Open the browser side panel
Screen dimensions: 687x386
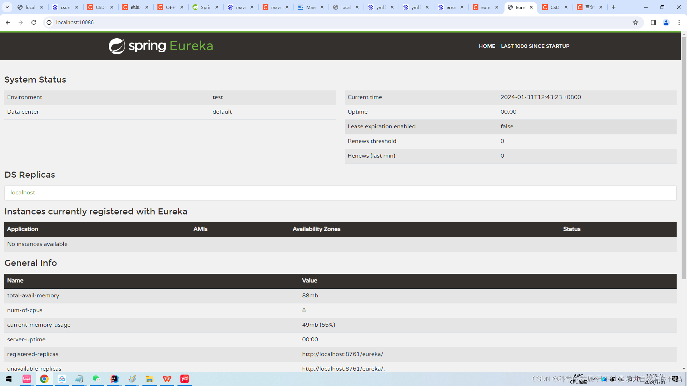coord(653,23)
